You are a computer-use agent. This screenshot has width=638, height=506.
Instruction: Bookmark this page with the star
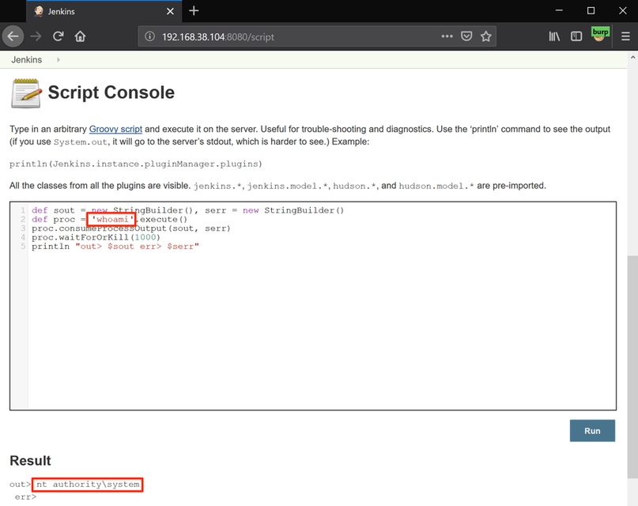486,36
